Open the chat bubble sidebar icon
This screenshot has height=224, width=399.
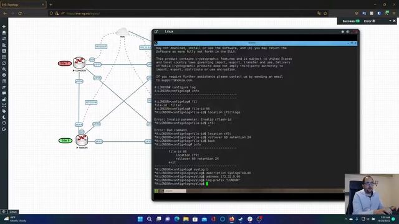point(4,93)
